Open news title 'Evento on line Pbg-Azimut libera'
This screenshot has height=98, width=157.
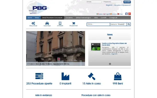[x=114, y=44]
